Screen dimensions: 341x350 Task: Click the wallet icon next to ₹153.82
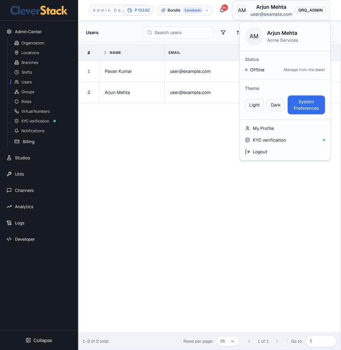tap(130, 10)
